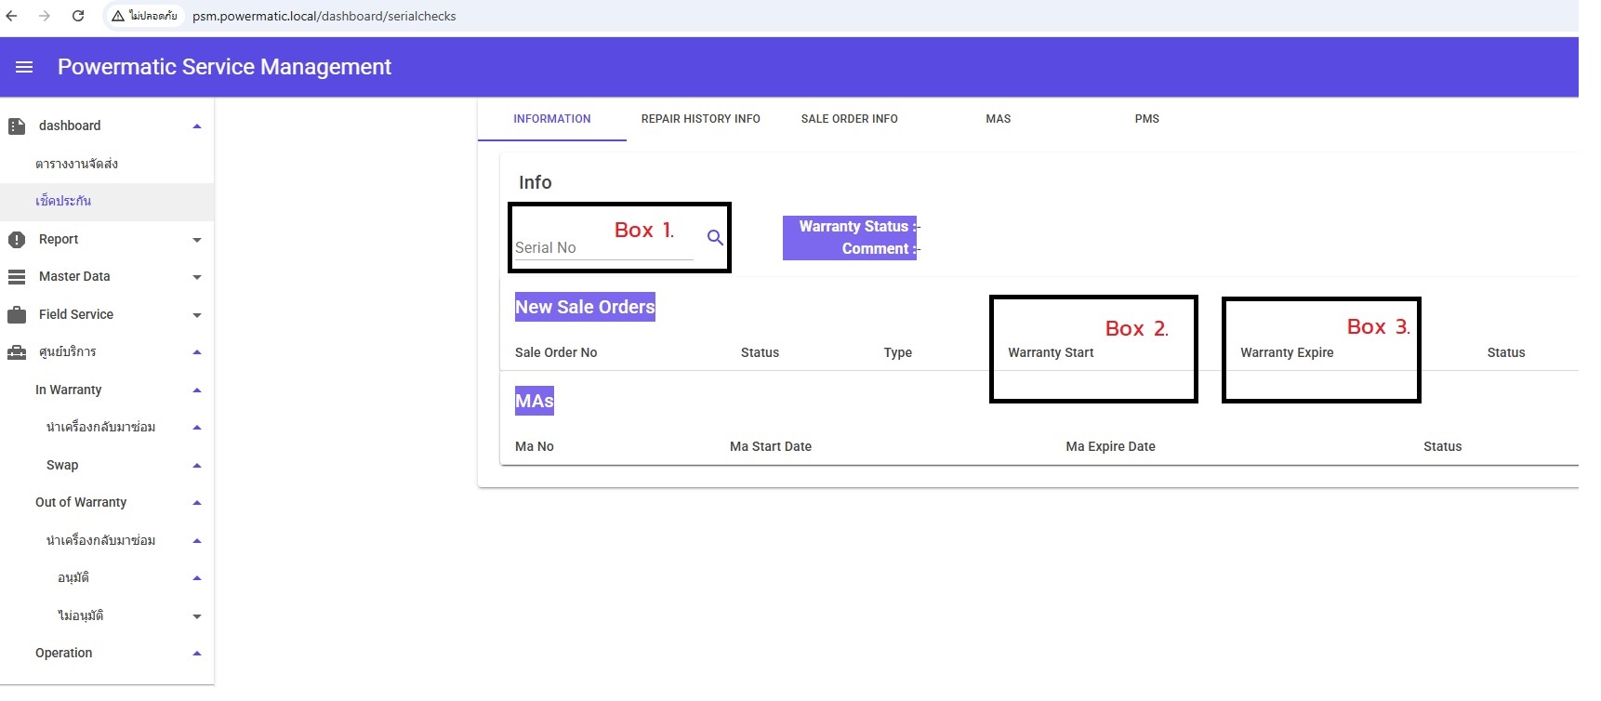1601x701 pixels.
Task: Open the SALE ORDER INFO tab
Action: tap(849, 119)
